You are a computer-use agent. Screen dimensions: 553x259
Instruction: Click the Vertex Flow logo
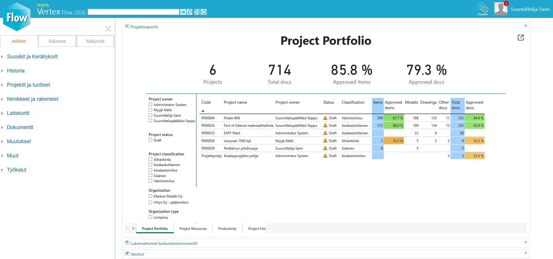click(17, 17)
